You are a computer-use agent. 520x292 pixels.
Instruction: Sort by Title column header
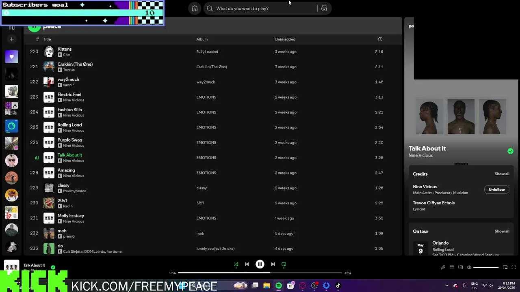click(47, 39)
